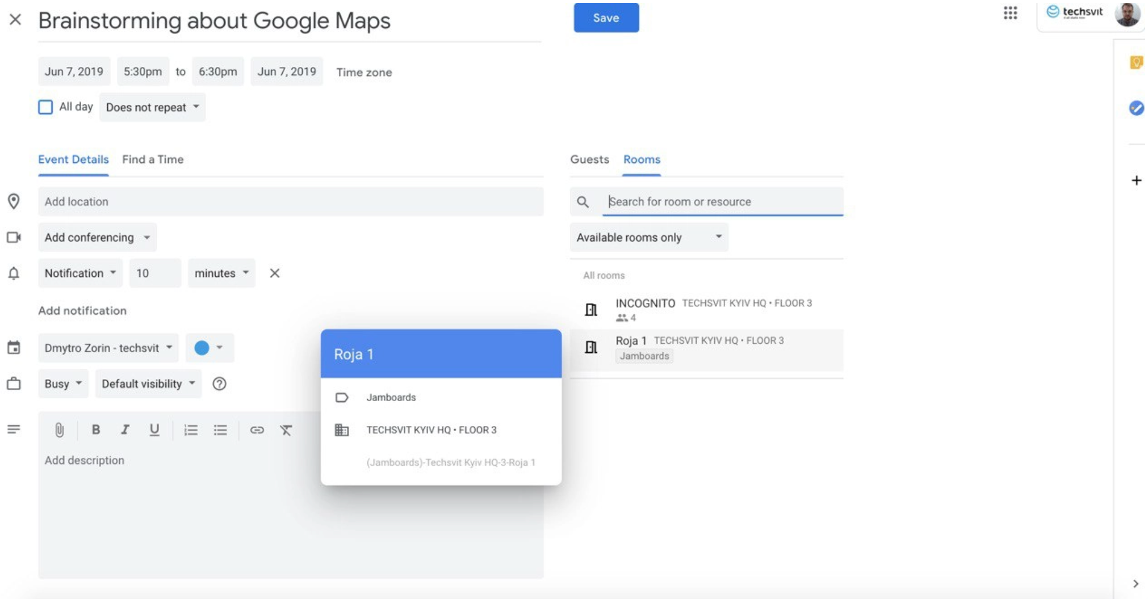
Task: Click the briefcase availability icon
Action: [x=14, y=384]
